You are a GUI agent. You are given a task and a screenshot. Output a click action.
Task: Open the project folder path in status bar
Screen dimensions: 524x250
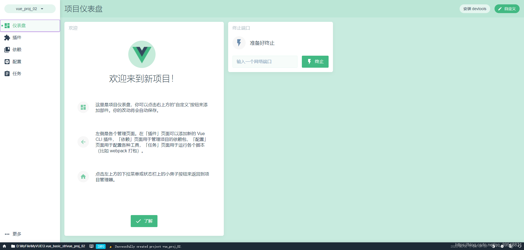pyautogui.click(x=49, y=246)
